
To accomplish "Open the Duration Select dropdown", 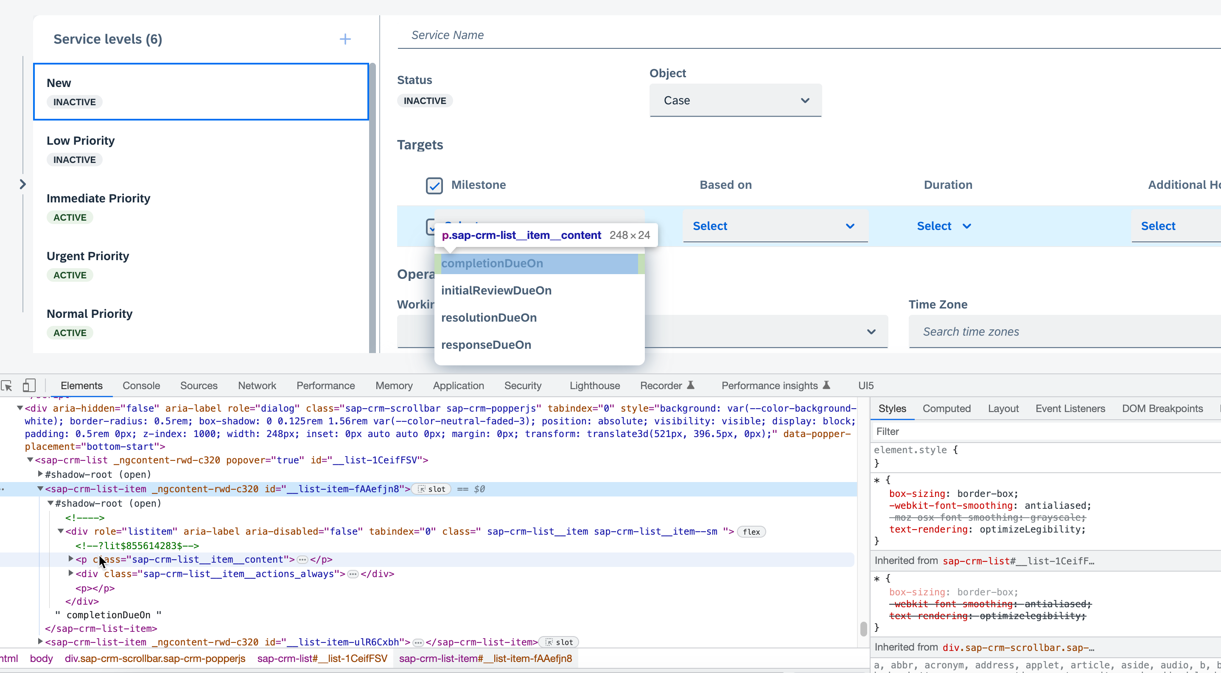I will (x=944, y=226).
